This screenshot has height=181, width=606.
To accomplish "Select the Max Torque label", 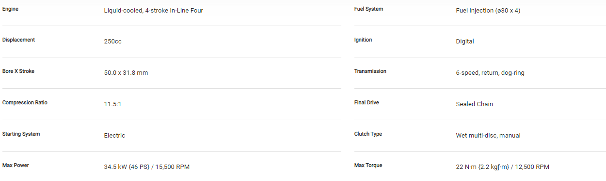I will pyautogui.click(x=368, y=165).
